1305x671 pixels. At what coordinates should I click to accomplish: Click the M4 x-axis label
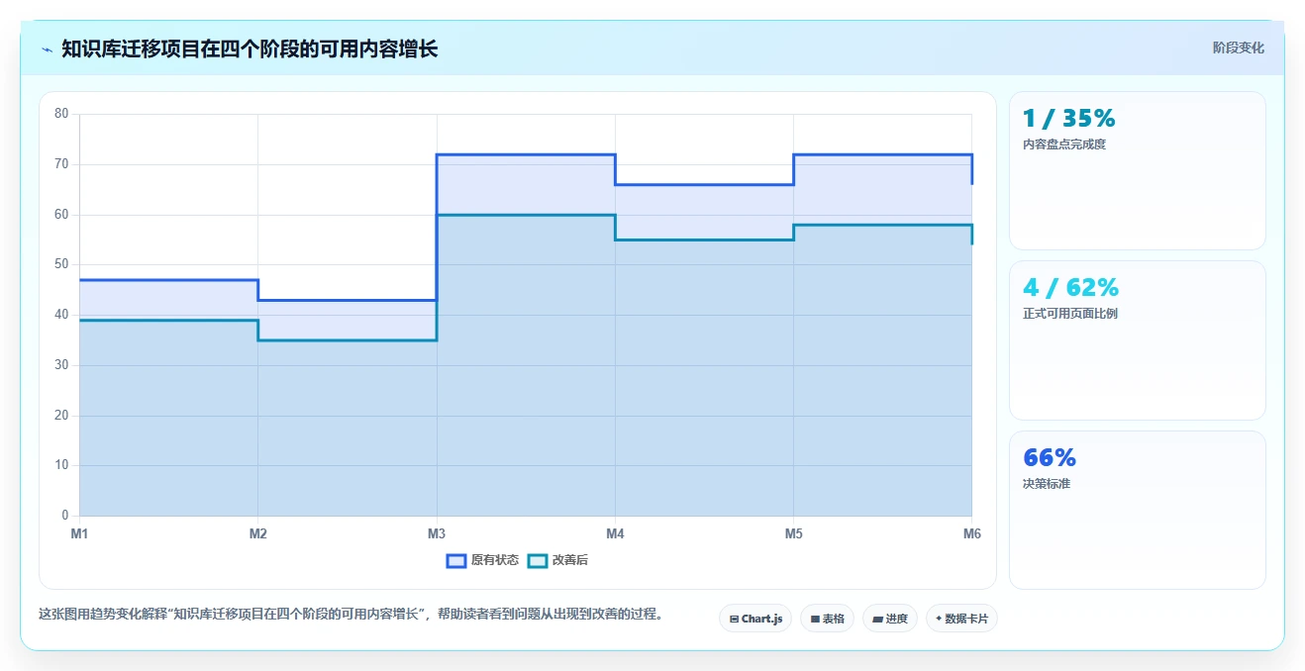point(615,533)
